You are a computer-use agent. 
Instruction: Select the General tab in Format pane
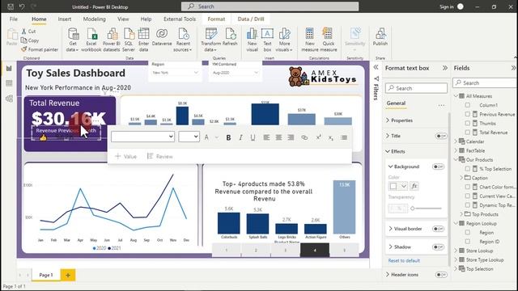coord(396,103)
